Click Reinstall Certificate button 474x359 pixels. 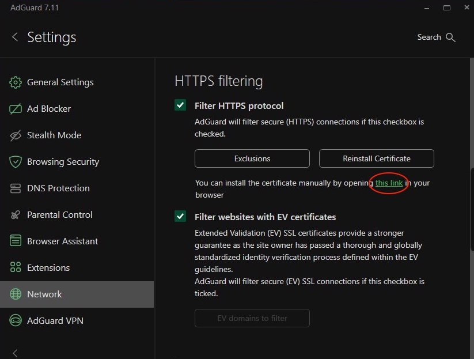[376, 158]
